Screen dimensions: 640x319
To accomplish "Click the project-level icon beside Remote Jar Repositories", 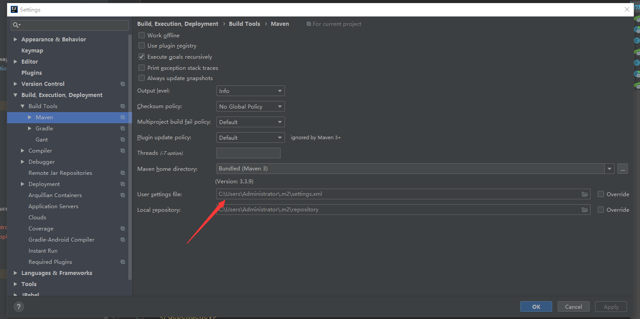I will (x=122, y=173).
